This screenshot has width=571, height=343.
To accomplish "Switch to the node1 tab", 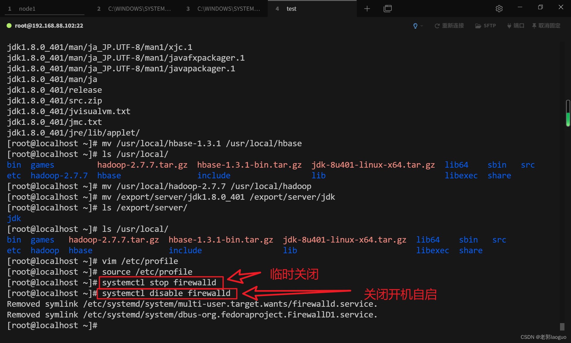I will pos(45,9).
